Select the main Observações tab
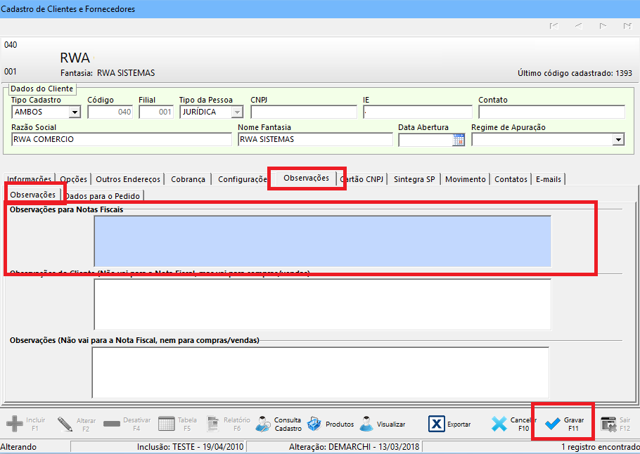640x454 pixels. (306, 178)
